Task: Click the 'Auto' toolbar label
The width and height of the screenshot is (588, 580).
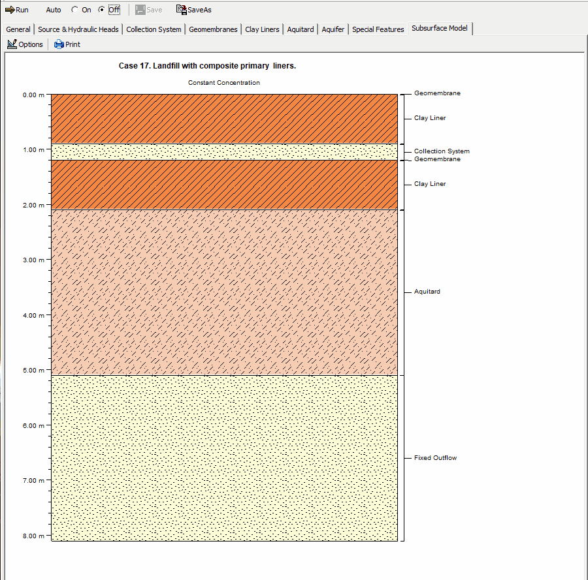Action: tap(54, 10)
